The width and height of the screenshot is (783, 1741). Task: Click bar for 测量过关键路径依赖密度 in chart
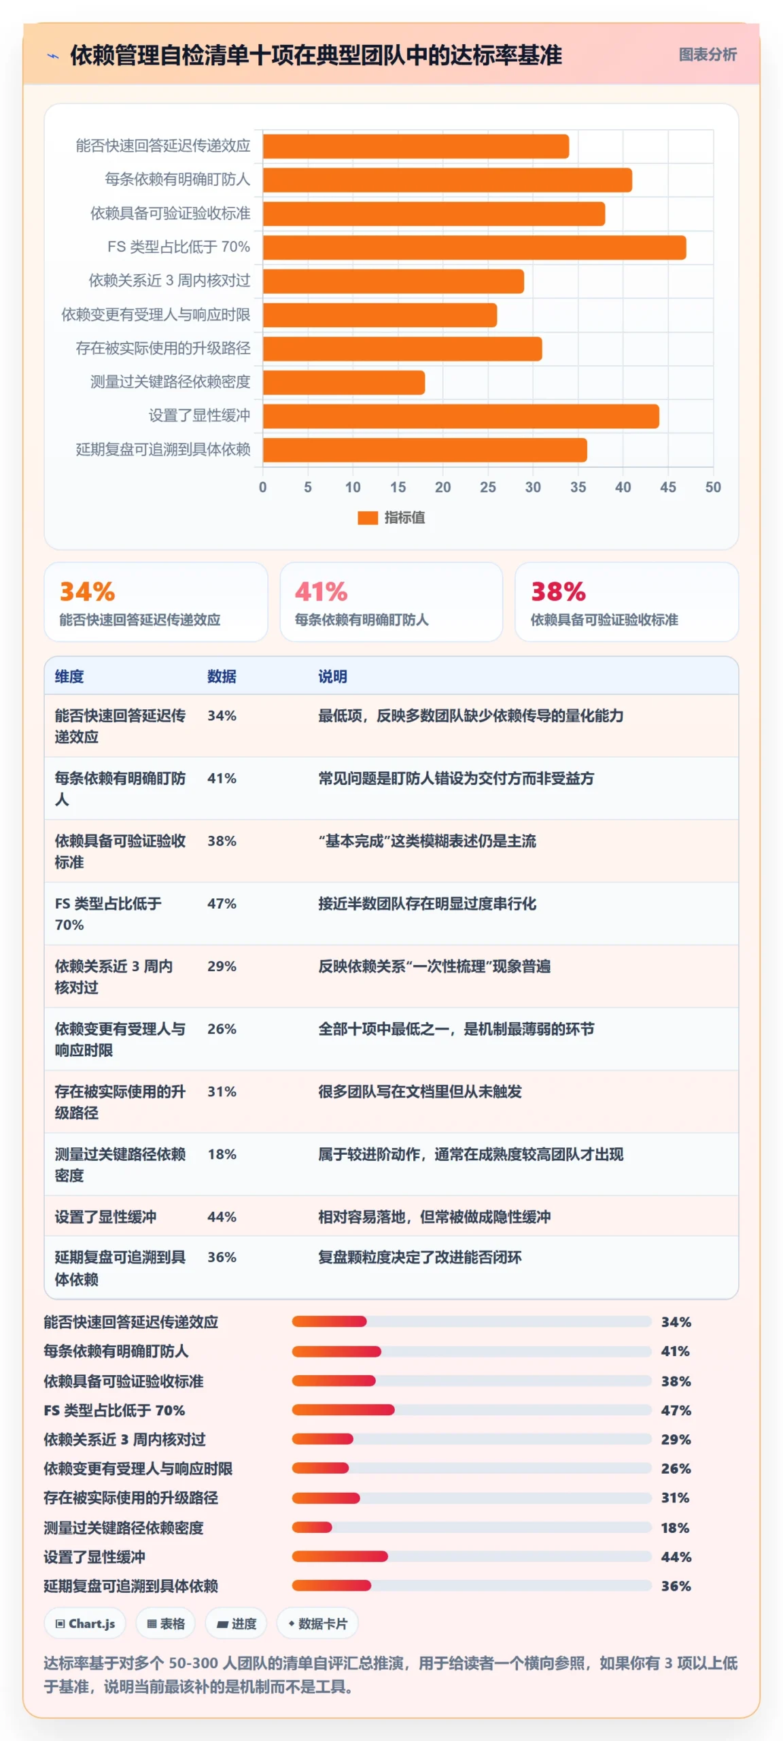coord(344,382)
